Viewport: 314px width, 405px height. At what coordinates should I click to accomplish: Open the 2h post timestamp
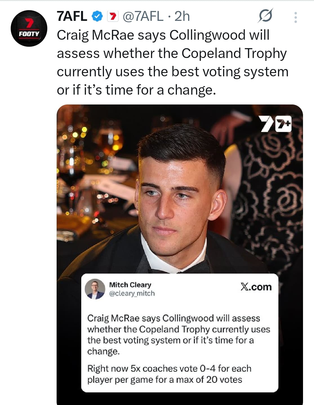(182, 16)
